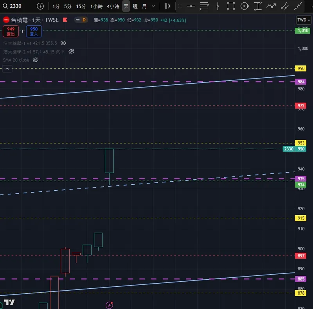Image resolution: width=313 pixels, height=309 pixels.
Task: Click the green 934 price label
Action: (300, 185)
